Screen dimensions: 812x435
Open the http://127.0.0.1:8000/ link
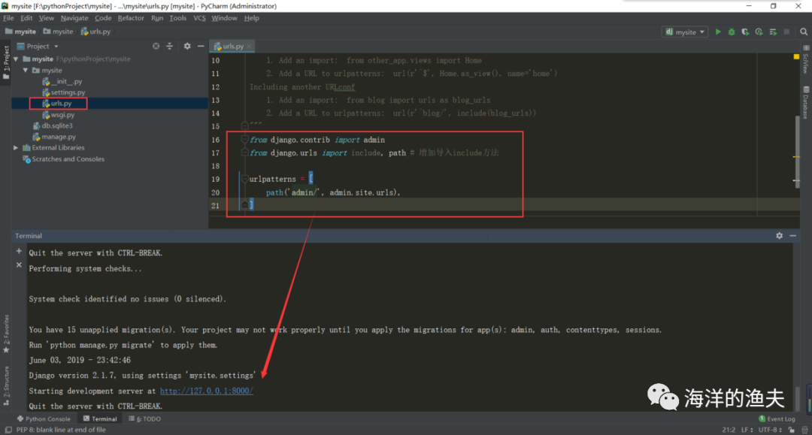coord(206,391)
